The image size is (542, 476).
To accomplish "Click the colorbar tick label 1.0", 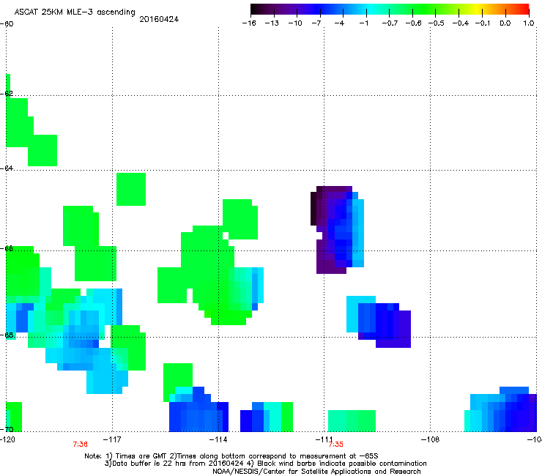I will [x=529, y=23].
